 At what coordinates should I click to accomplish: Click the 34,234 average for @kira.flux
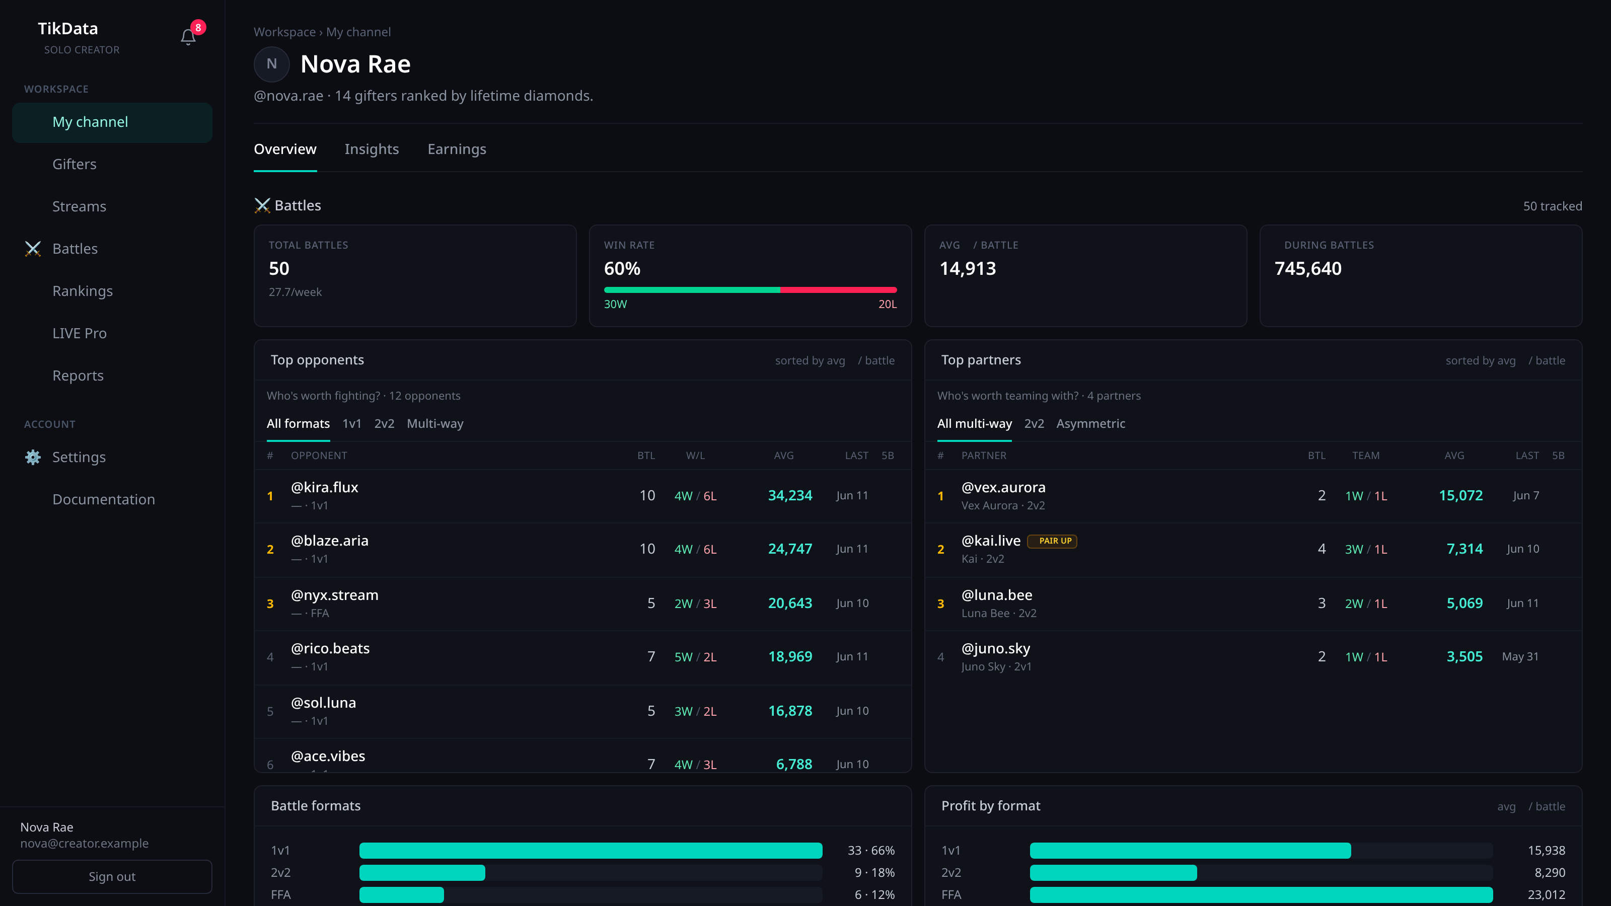(790, 496)
